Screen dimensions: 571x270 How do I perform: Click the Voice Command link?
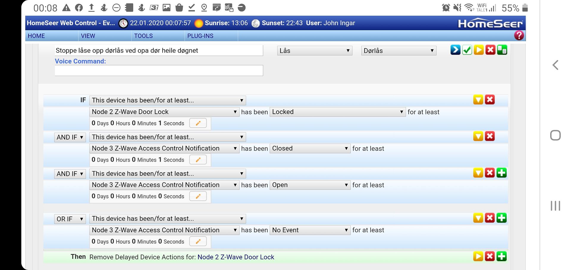point(80,61)
